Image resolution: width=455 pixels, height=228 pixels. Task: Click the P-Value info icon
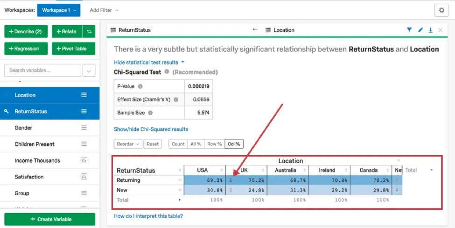click(140, 86)
